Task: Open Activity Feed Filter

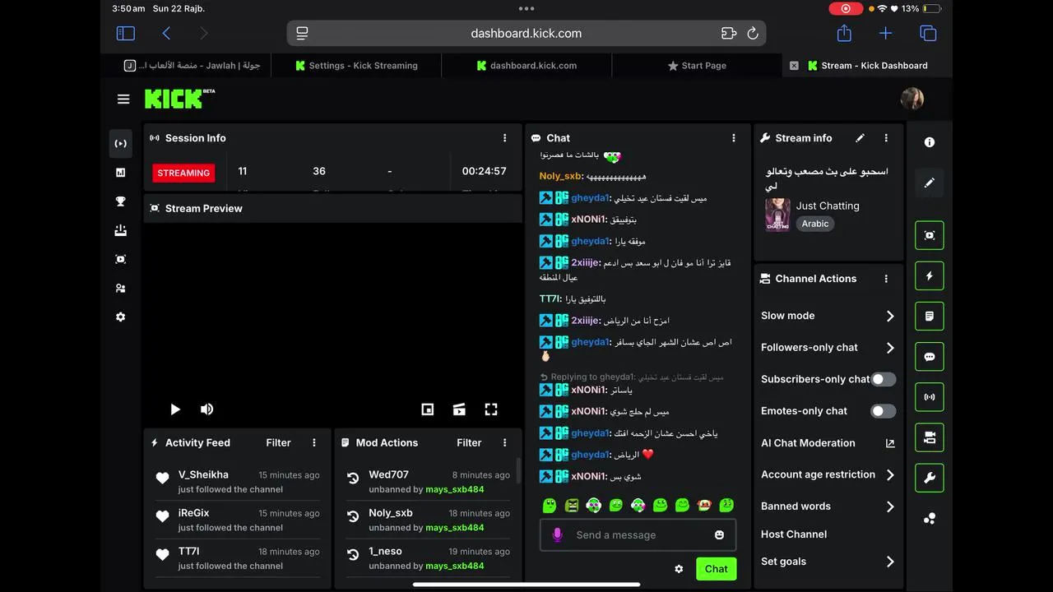Action: 278,442
